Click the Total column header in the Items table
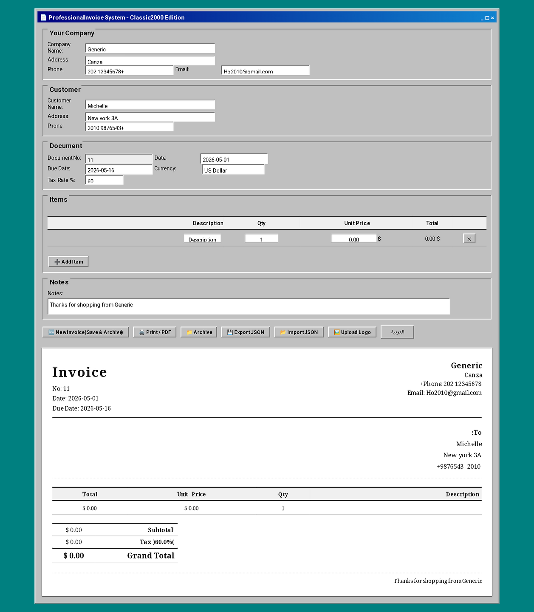Image resolution: width=534 pixels, height=612 pixels. (432, 223)
